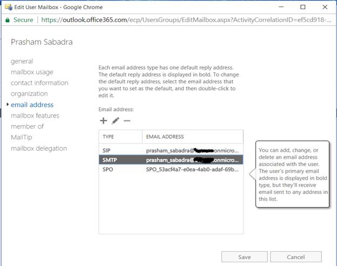Click the SPO_53acf4a7 address value
This screenshot has height=266, width=337.
[x=192, y=169]
